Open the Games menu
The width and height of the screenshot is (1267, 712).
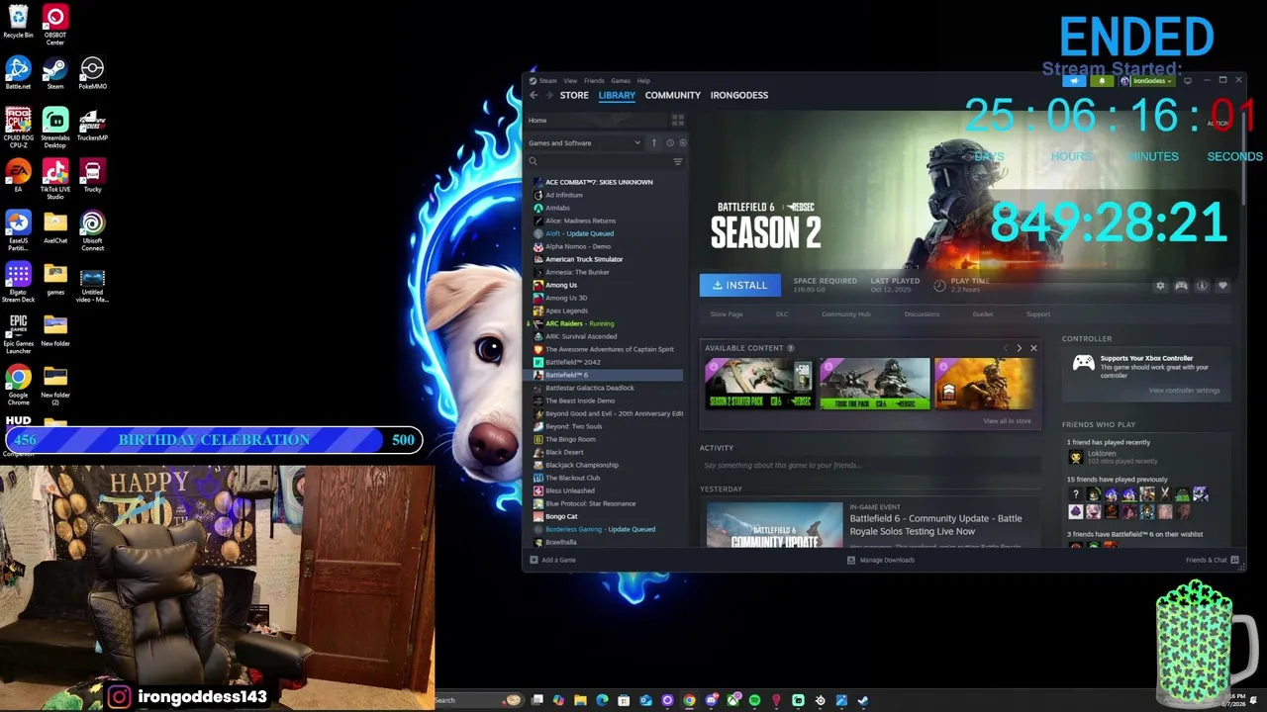click(621, 81)
